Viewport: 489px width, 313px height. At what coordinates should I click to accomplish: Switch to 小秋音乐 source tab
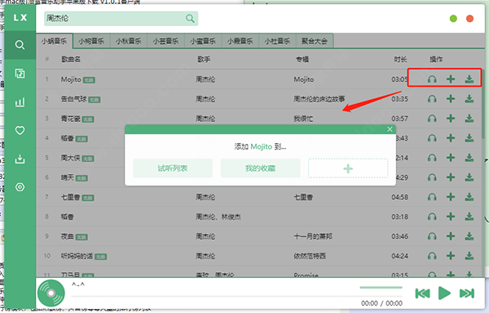[x=129, y=41]
